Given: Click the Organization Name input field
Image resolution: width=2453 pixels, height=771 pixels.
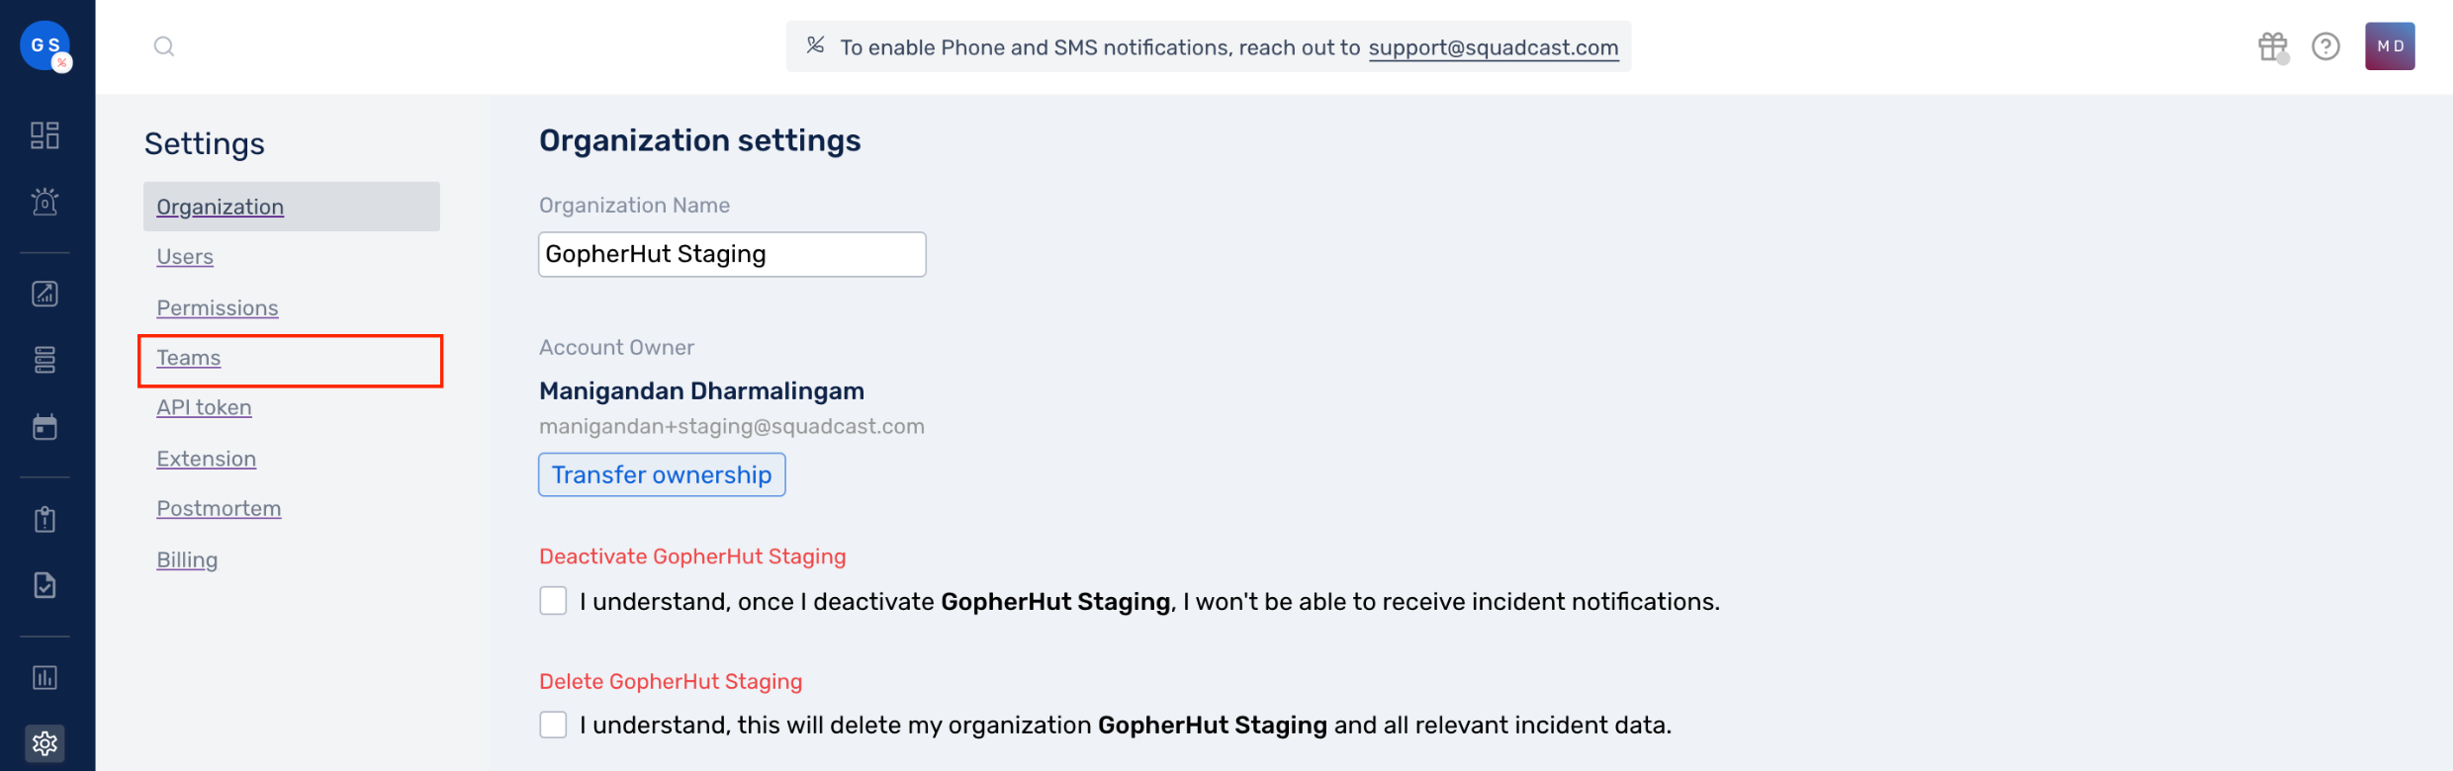Looking at the screenshot, I should click(x=732, y=254).
